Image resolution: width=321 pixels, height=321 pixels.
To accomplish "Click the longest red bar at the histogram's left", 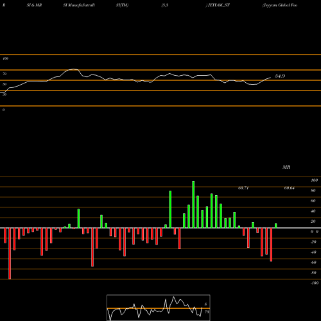I will pos(10,254).
